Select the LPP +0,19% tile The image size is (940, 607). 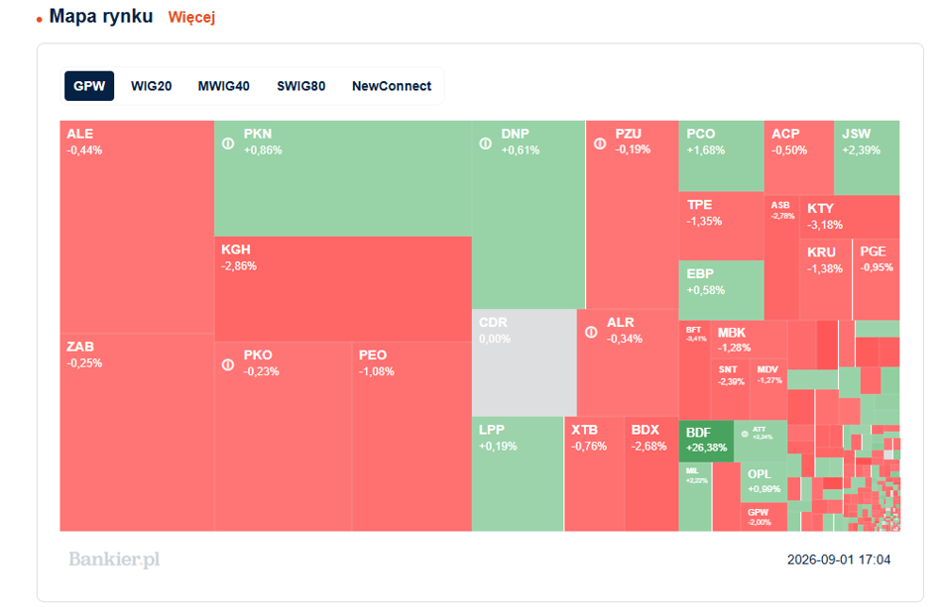click(518, 474)
